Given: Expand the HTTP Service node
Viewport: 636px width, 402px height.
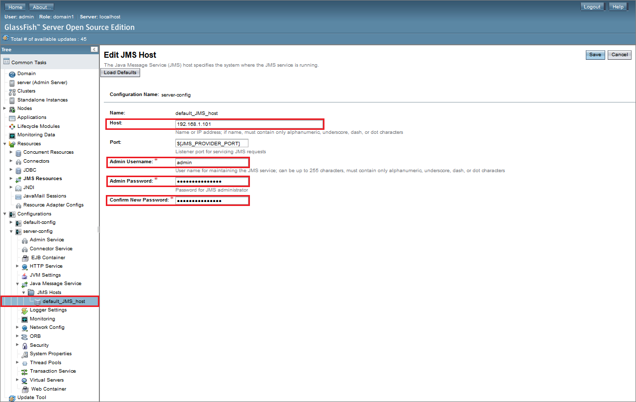Looking at the screenshot, I should tap(17, 266).
